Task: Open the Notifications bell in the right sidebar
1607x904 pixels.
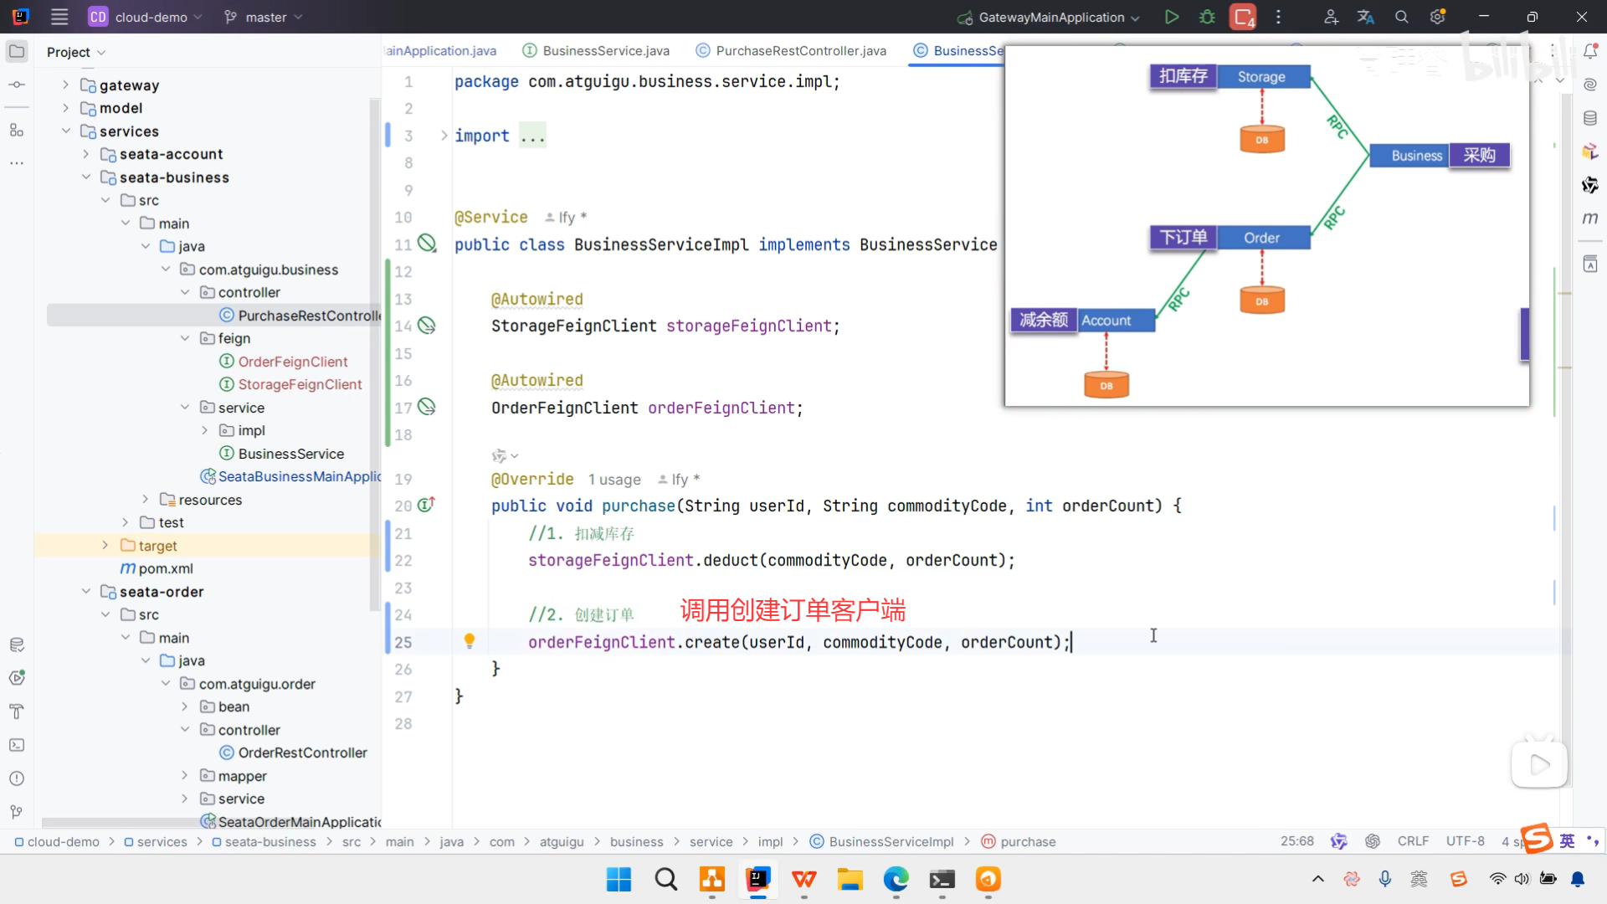Action: (1590, 52)
